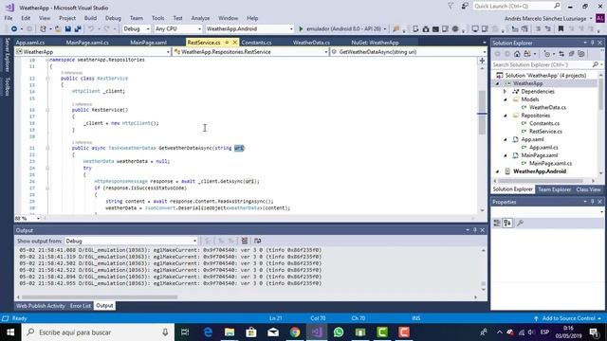Screen dimensions: 607x341
Task: Click the green Start debugging arrow
Action: pyautogui.click(x=301, y=29)
